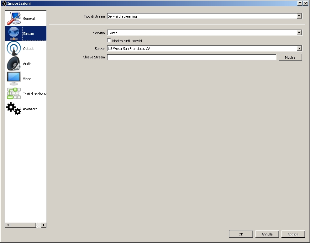Cancel changes with Annulla button
The height and width of the screenshot is (243, 310).
267,234
